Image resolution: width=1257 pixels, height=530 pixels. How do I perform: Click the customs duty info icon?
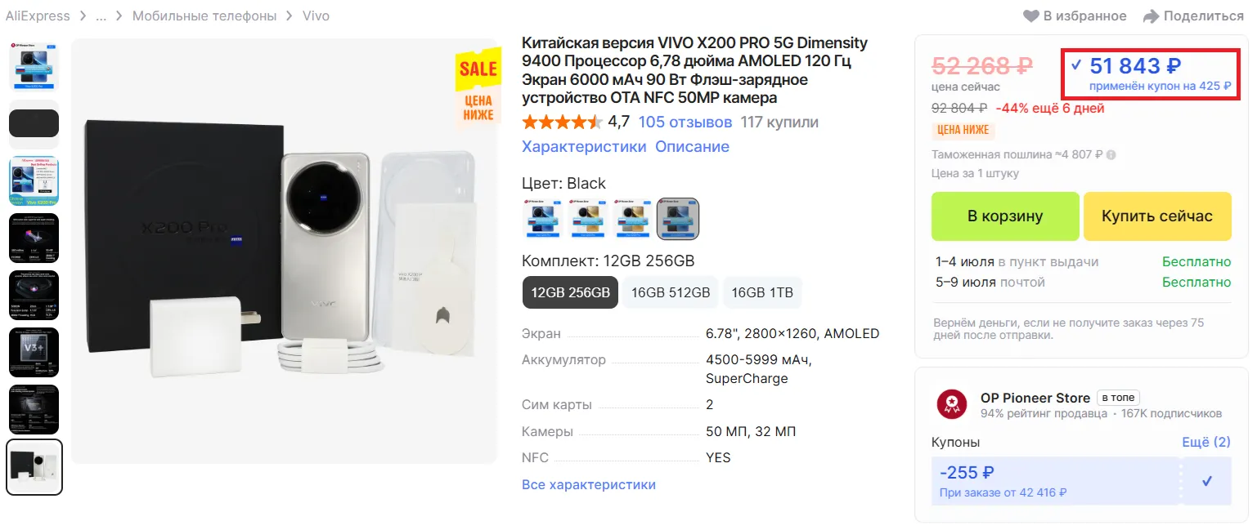[x=1111, y=154]
